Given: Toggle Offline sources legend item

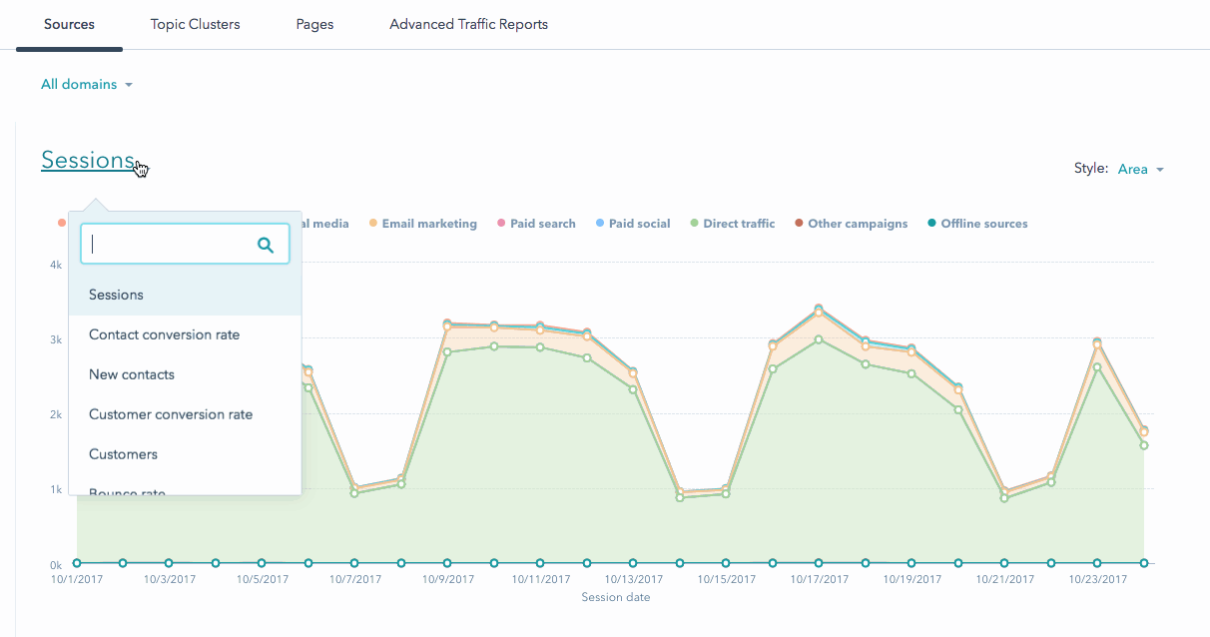Looking at the screenshot, I should tap(983, 224).
